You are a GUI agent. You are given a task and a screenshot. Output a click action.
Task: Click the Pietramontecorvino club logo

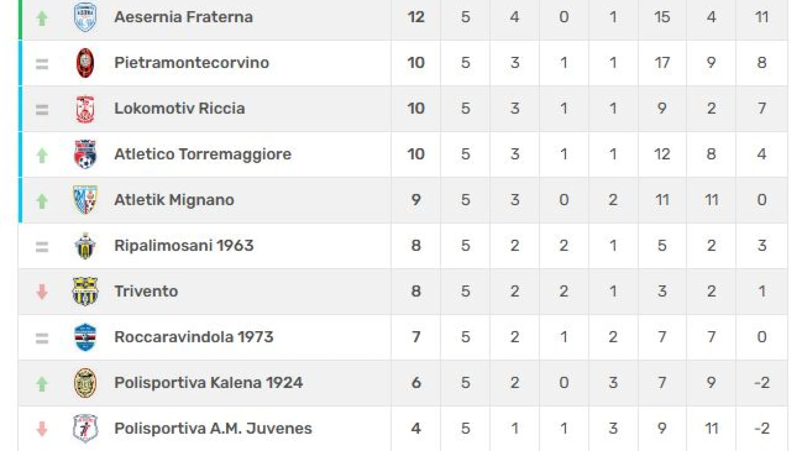tap(85, 63)
